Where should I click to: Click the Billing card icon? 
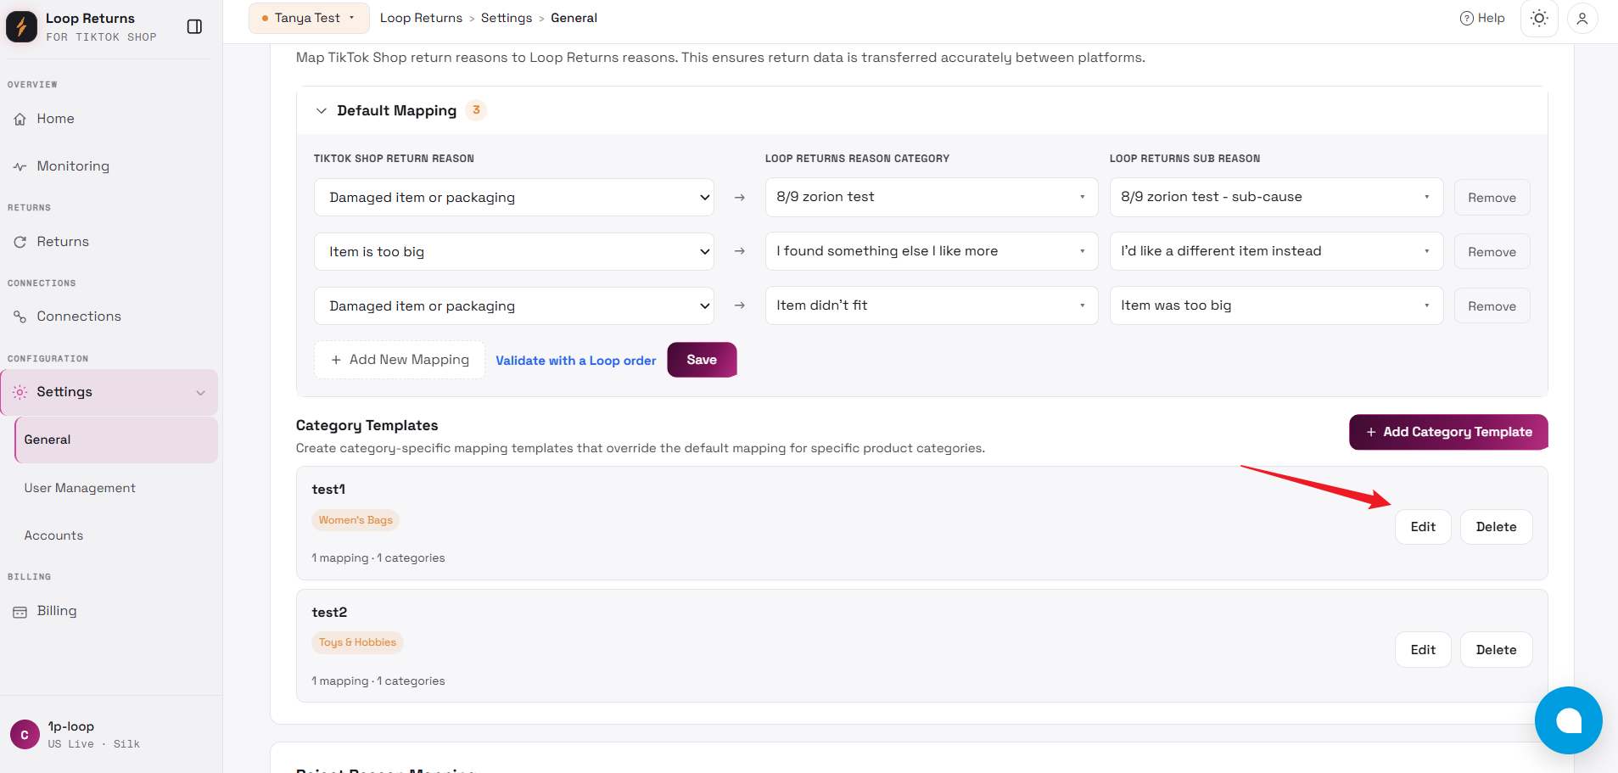coord(20,612)
